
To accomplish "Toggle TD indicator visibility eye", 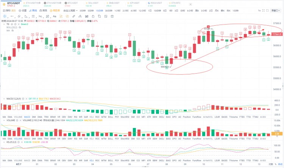I will click(x=12, y=24).
